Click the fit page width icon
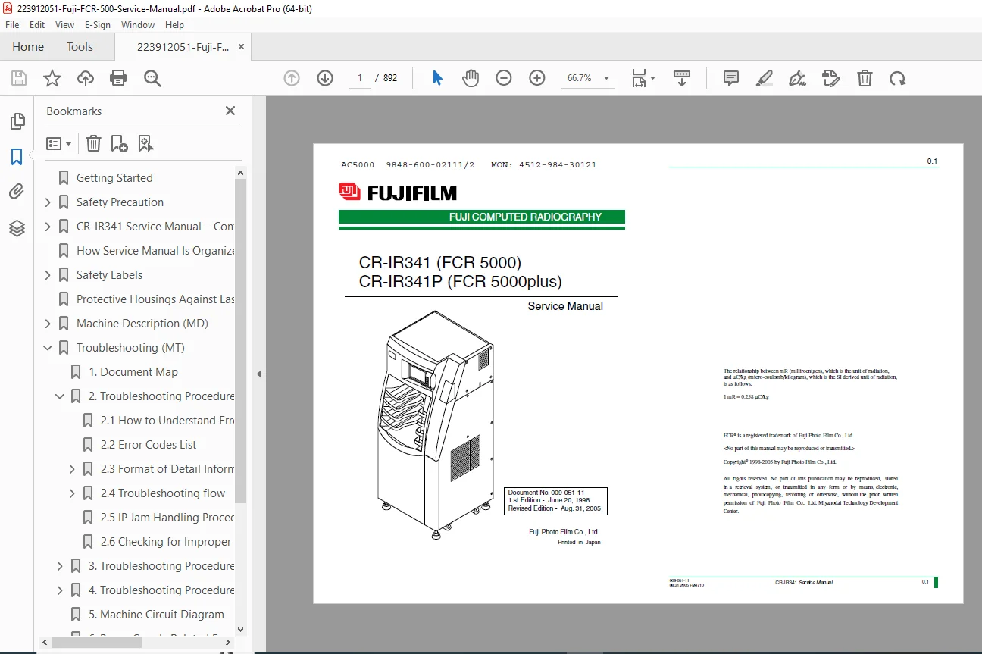Image resolution: width=982 pixels, height=654 pixels. point(640,78)
